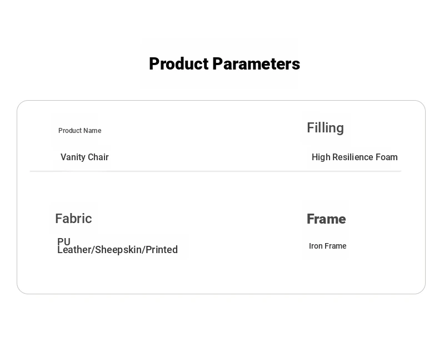This screenshot has height=346, width=439.
Task: Select the Fabric label
Action: (73, 219)
